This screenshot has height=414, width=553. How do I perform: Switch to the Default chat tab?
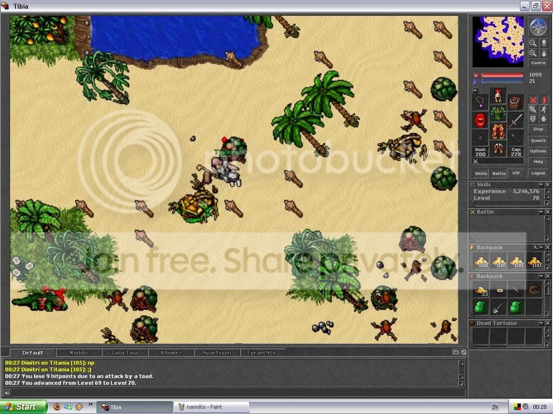pos(32,353)
